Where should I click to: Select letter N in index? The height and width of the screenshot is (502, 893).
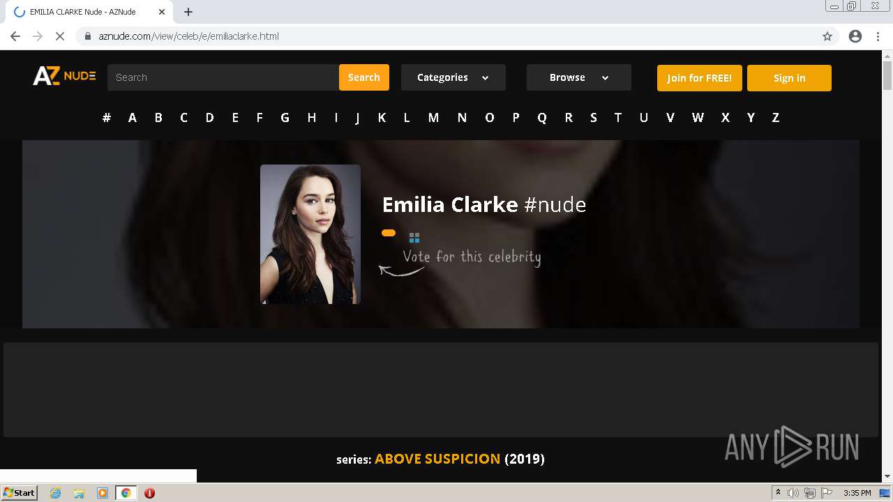(462, 118)
